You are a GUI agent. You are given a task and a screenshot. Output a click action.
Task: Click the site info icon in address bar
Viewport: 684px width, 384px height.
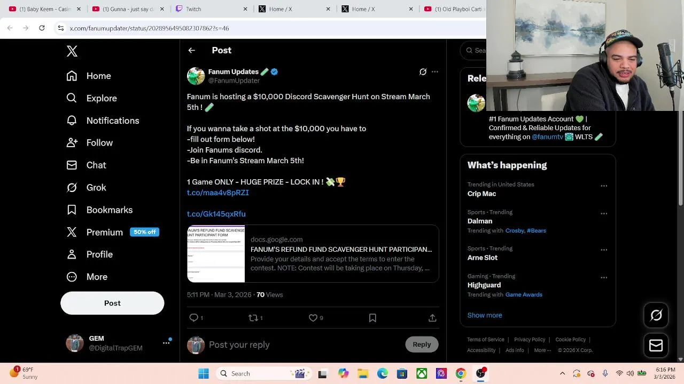(60, 28)
